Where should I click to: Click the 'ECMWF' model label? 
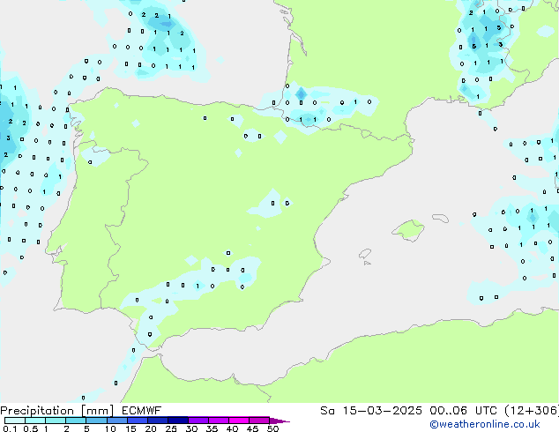click(142, 411)
